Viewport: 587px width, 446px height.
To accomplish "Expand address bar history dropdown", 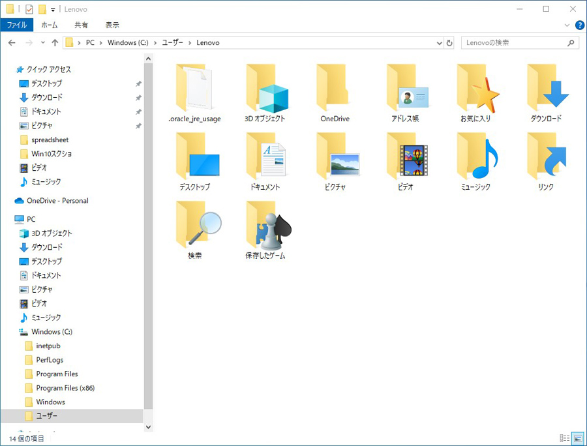I will 439,42.
